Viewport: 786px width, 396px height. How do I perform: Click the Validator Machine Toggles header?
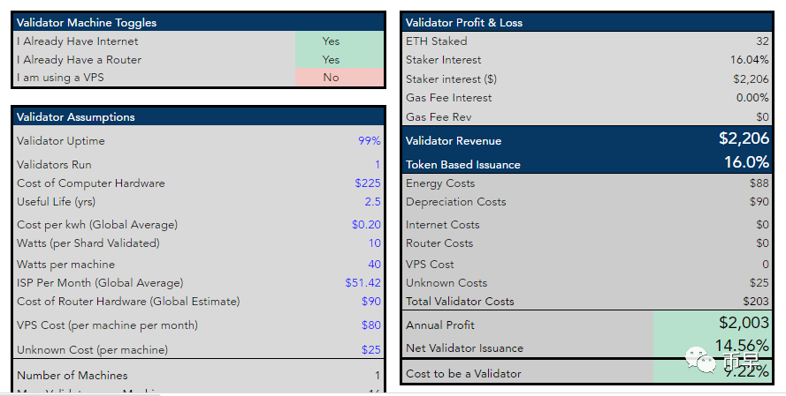87,23
